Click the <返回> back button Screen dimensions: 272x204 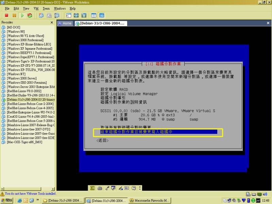tap(103, 140)
